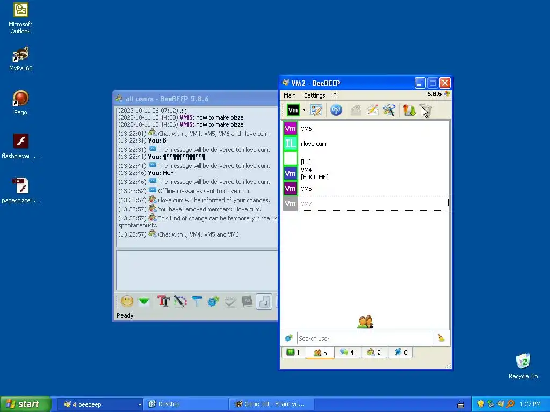Select the MyPal 68 desktop shortcut
Screen dimensions: 550x412
pyautogui.click(x=20, y=59)
